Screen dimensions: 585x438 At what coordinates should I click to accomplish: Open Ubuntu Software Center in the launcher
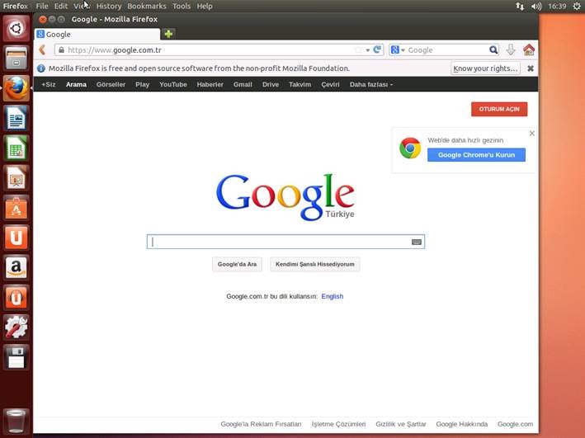pos(16,207)
